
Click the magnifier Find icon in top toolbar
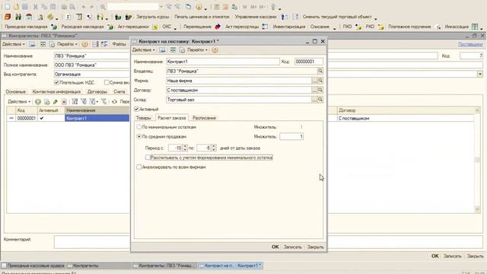pos(103,7)
